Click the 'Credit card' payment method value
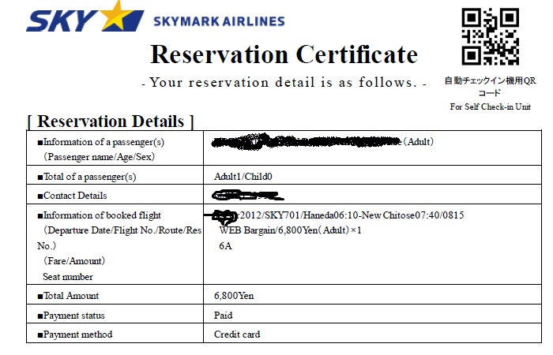 click(237, 334)
